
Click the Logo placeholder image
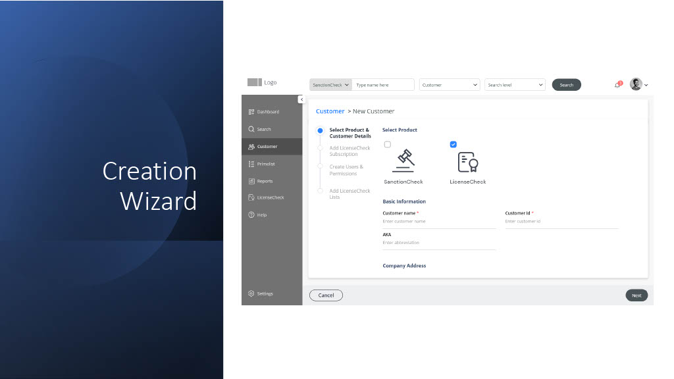[x=255, y=82]
